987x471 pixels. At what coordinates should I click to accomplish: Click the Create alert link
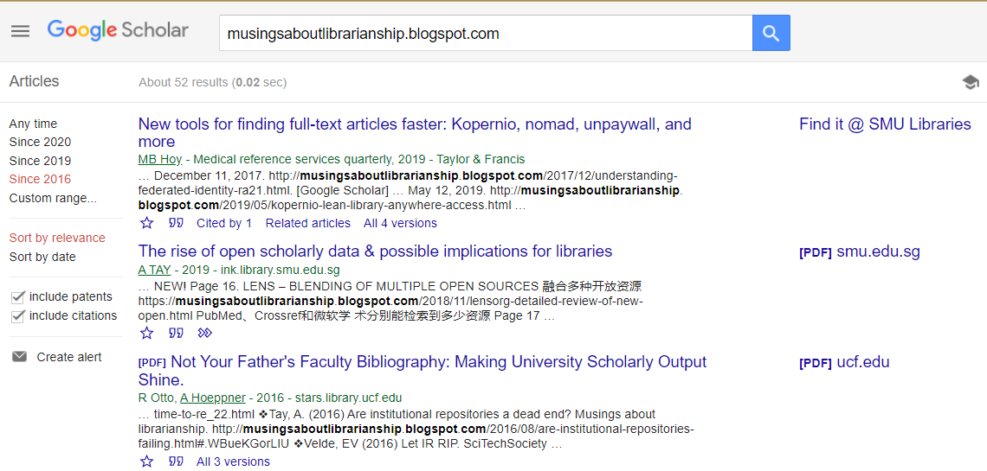coord(69,357)
